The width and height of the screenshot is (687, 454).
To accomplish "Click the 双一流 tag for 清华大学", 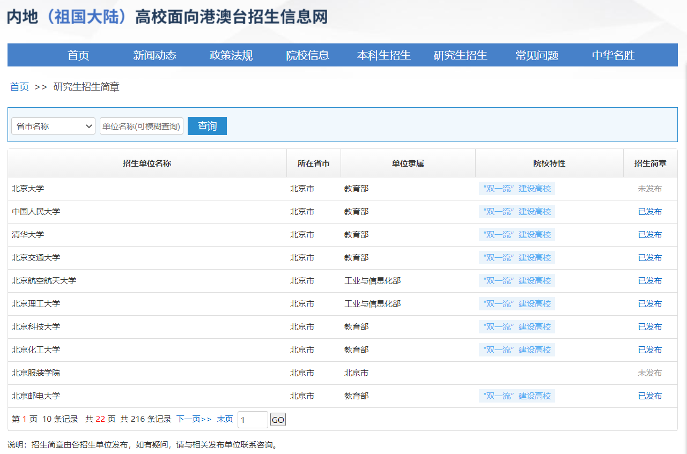I will (517, 235).
